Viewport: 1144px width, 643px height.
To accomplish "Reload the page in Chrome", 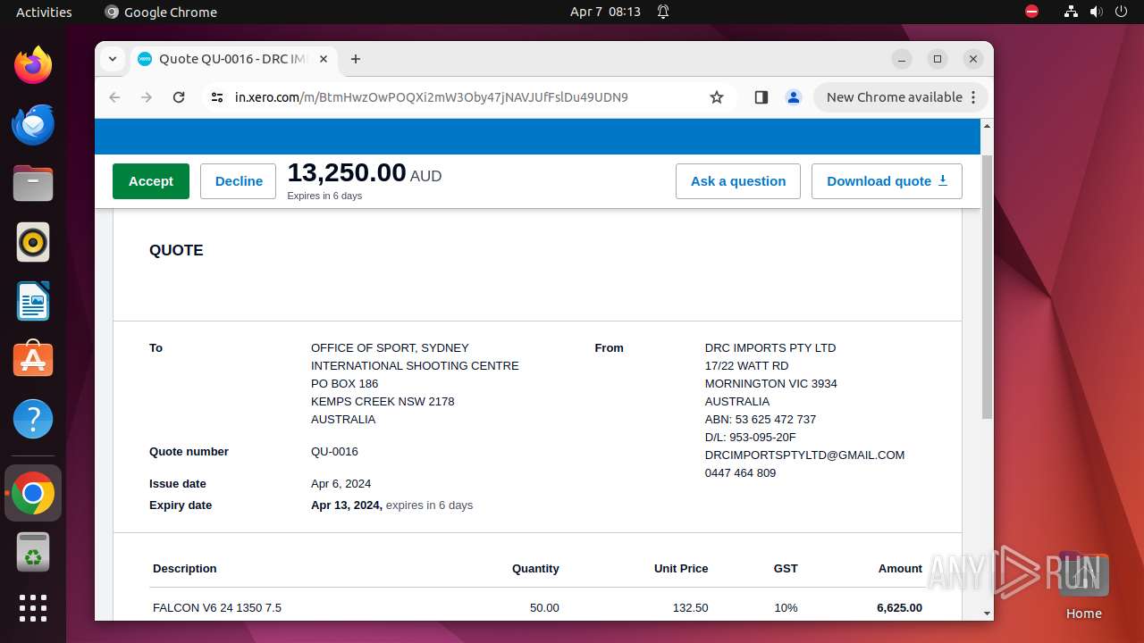I will 179,97.
